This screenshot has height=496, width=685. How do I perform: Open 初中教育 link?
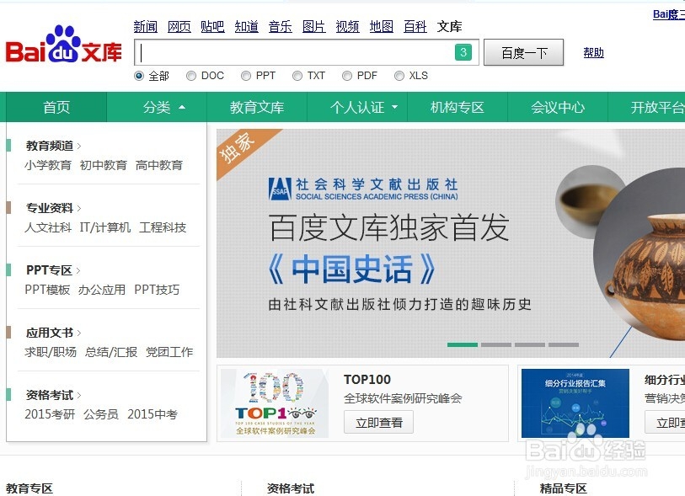coord(104,165)
